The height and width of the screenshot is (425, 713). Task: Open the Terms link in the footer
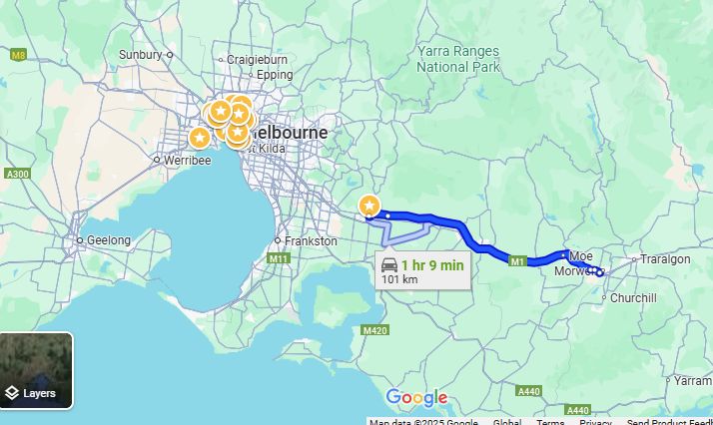[x=550, y=422]
